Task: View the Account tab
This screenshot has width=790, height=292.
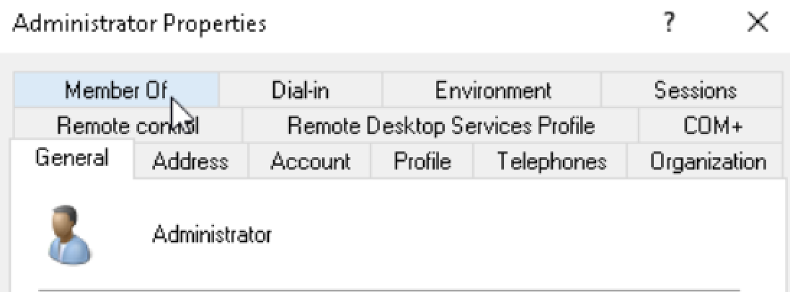Action: (310, 161)
